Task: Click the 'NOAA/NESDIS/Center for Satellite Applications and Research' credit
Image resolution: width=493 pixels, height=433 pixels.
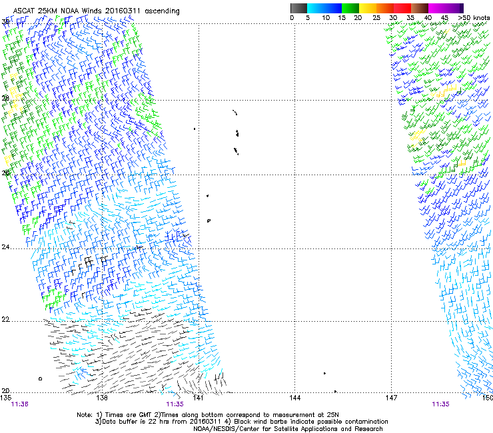Action: [x=288, y=429]
